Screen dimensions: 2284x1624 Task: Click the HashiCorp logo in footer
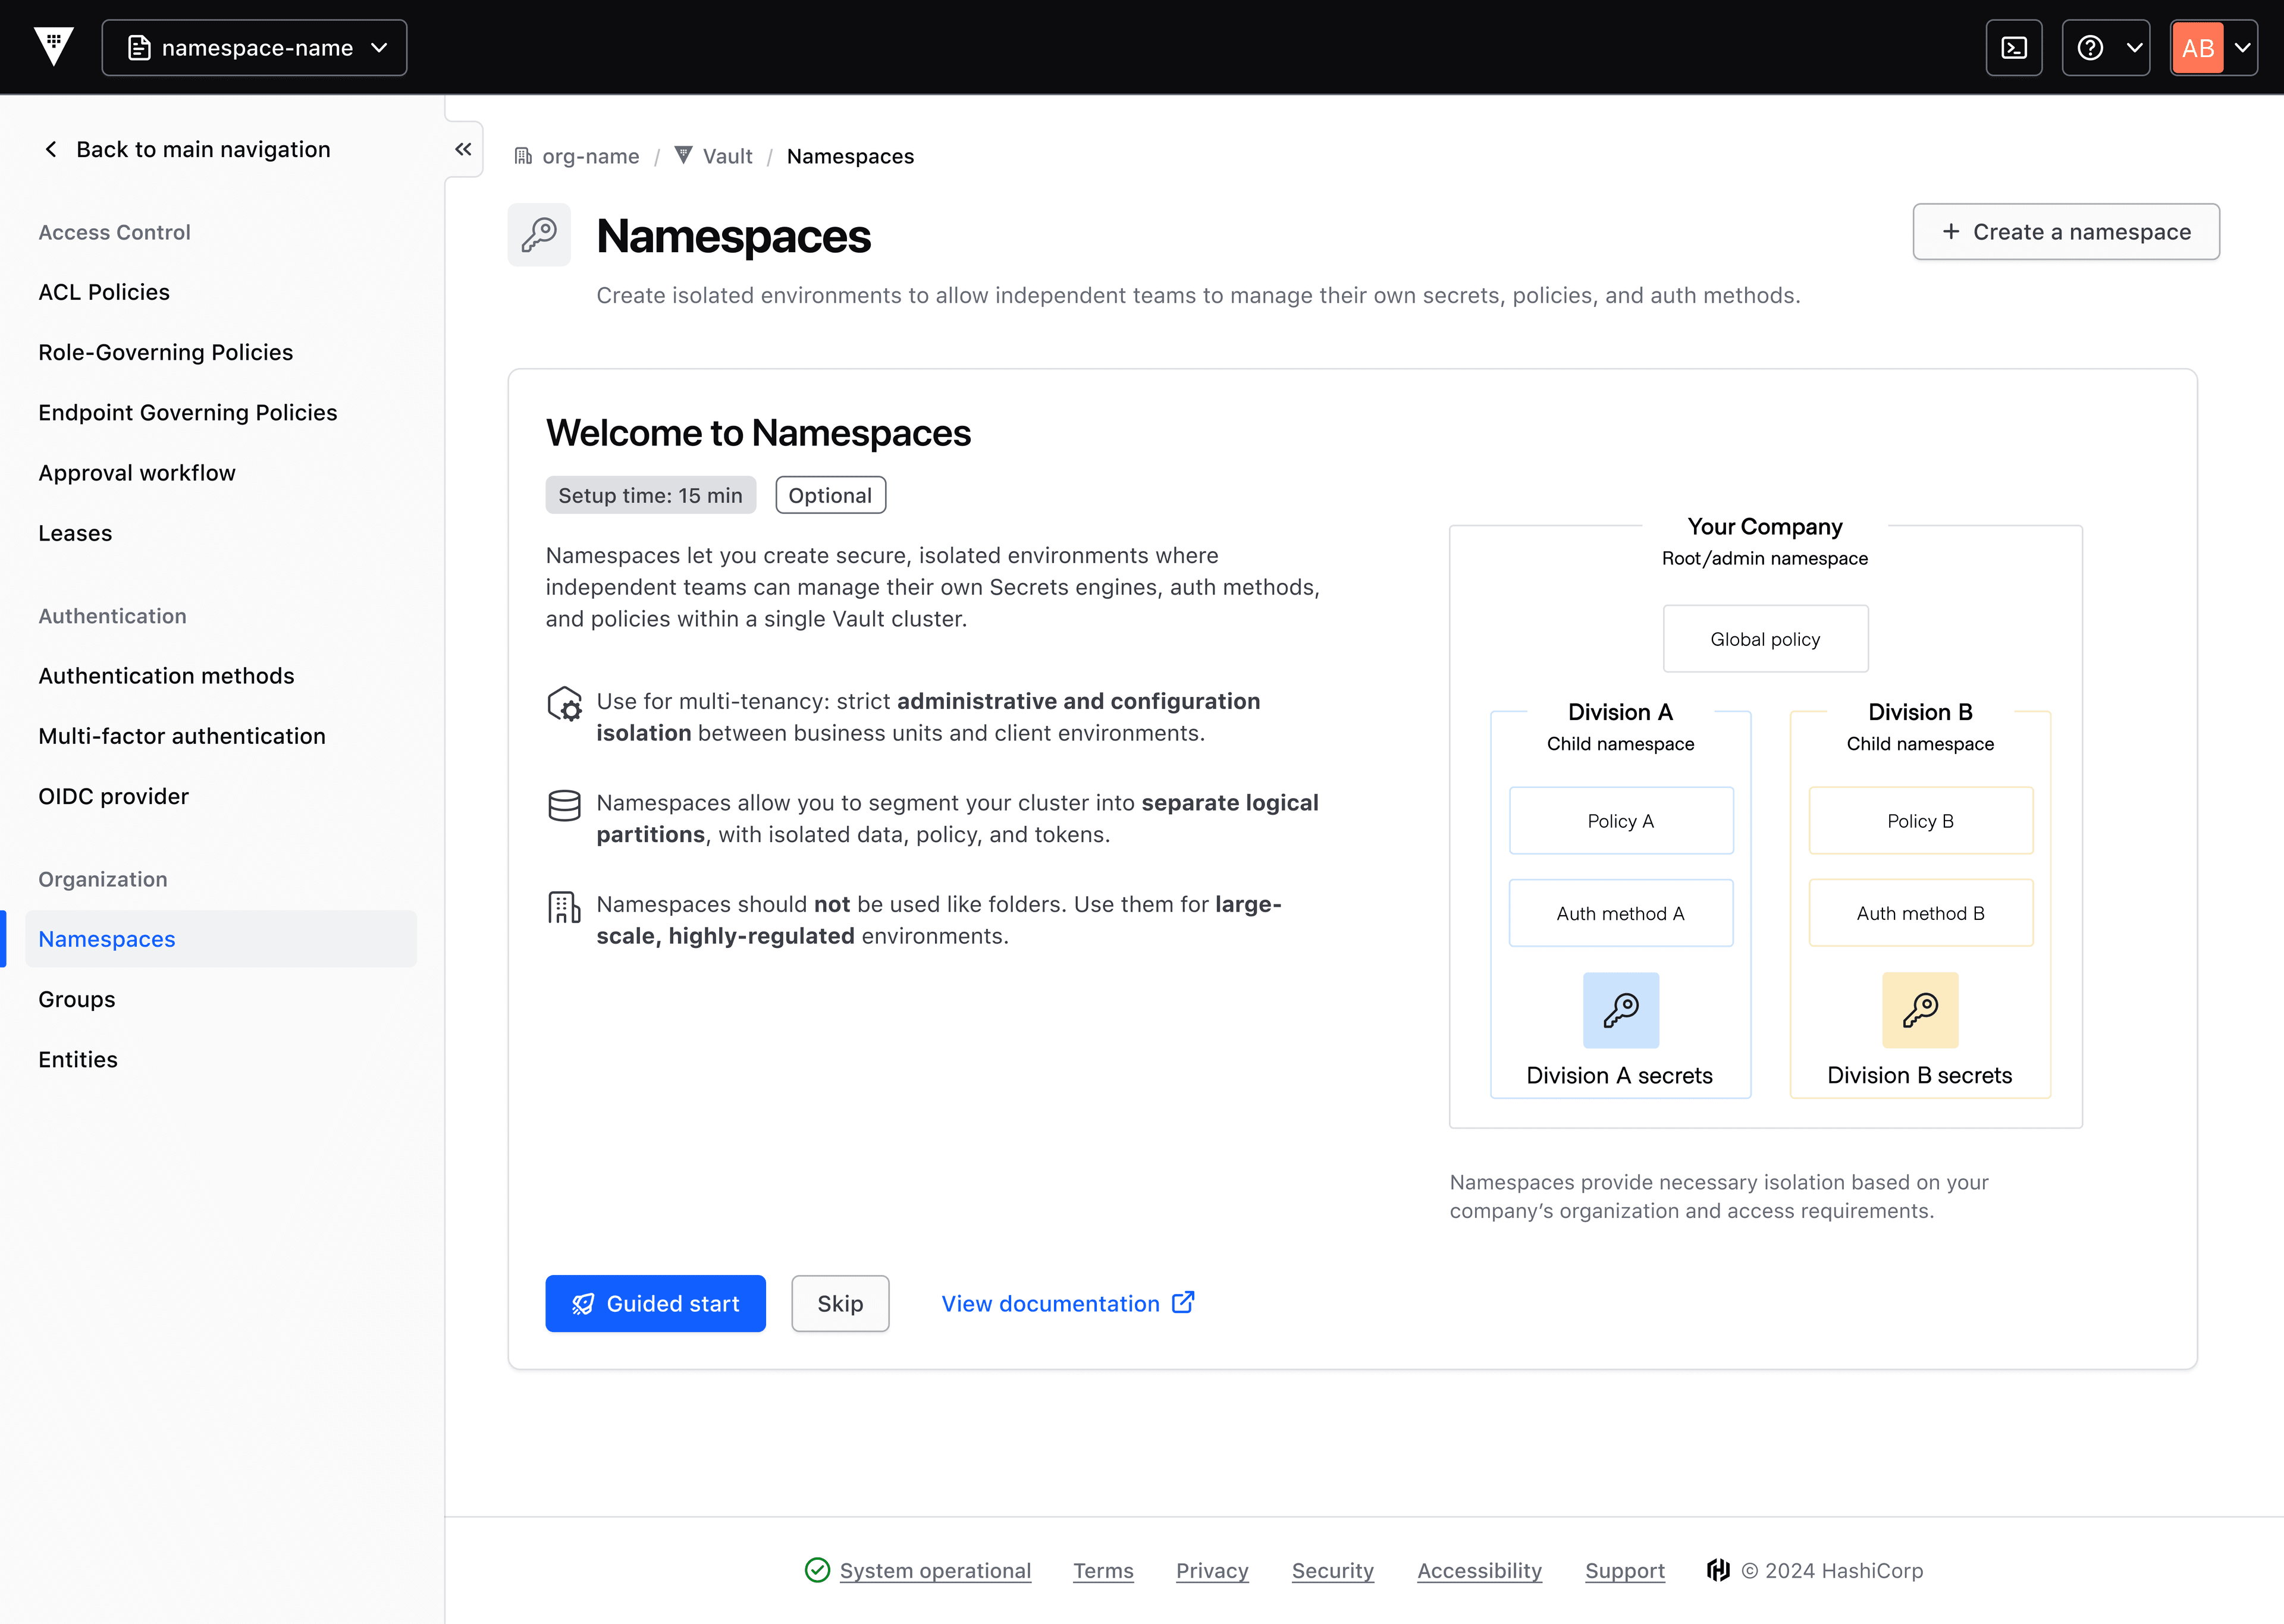(x=1718, y=1570)
